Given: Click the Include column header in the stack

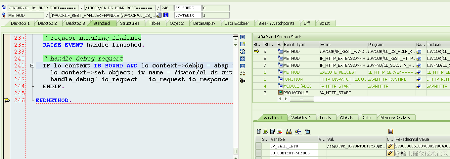Looking at the screenshot, I should 438,44.
